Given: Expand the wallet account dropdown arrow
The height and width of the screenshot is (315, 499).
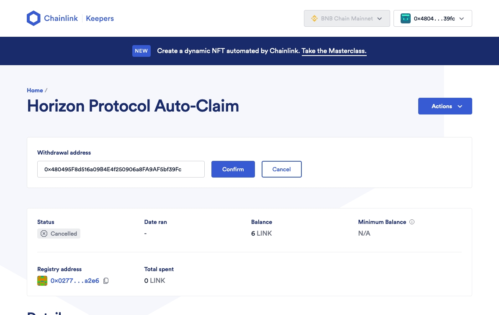Looking at the screenshot, I should coord(462,18).
